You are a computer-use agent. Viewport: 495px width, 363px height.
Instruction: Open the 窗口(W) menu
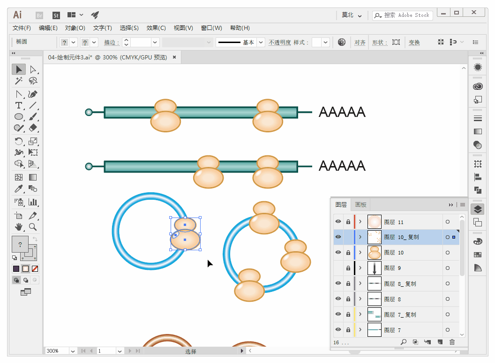tap(211, 28)
